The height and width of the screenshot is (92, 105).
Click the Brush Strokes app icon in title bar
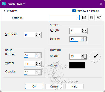click(4, 4)
